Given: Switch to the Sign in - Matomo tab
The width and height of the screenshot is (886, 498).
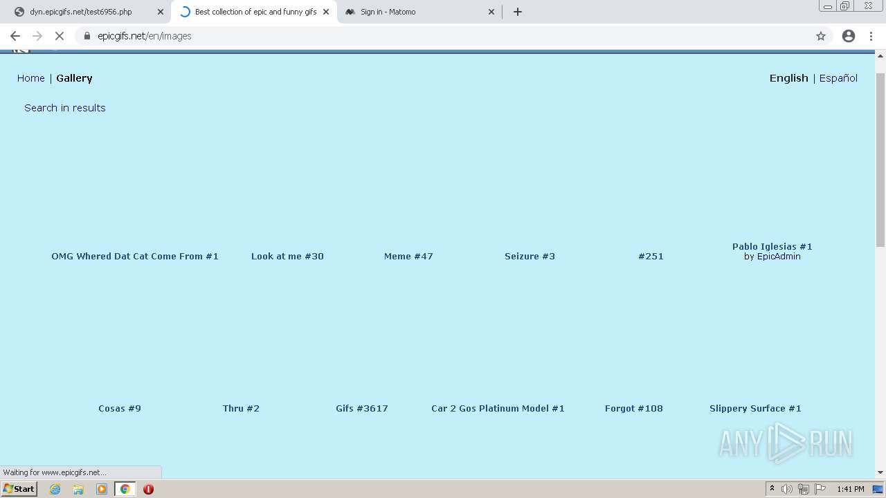Looking at the screenshot, I should [388, 12].
